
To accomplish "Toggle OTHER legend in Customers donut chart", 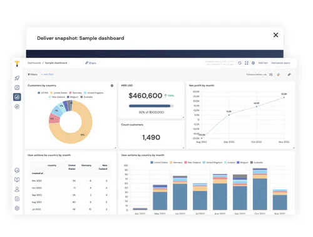I will (x=43, y=93).
